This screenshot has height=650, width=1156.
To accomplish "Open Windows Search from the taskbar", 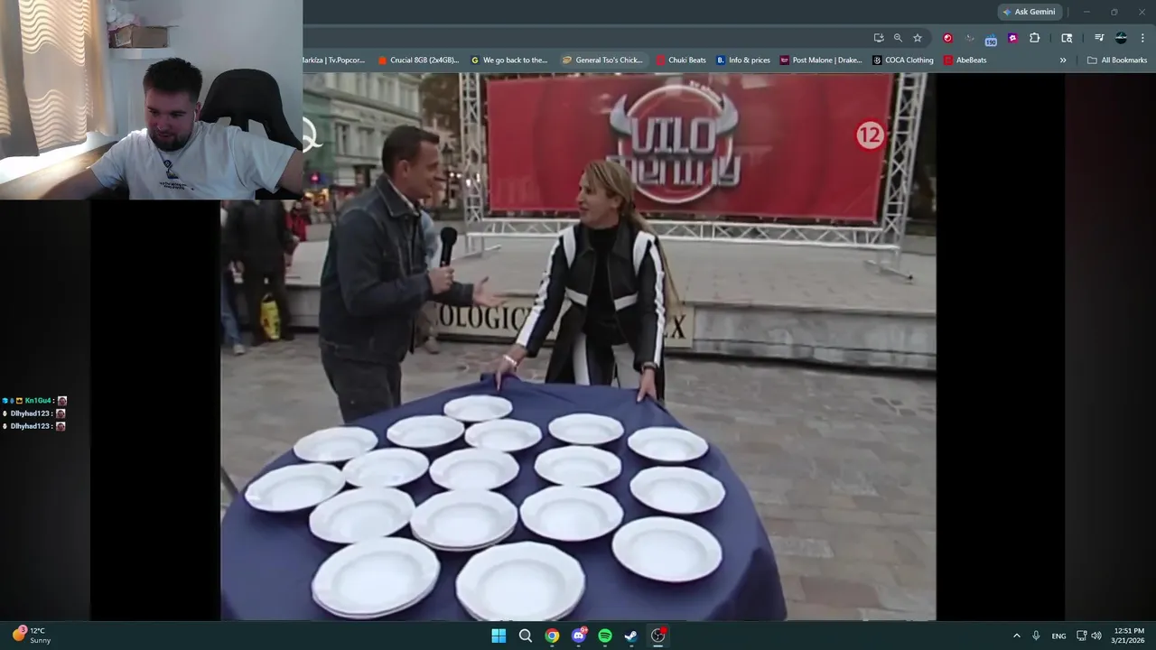I will click(525, 636).
